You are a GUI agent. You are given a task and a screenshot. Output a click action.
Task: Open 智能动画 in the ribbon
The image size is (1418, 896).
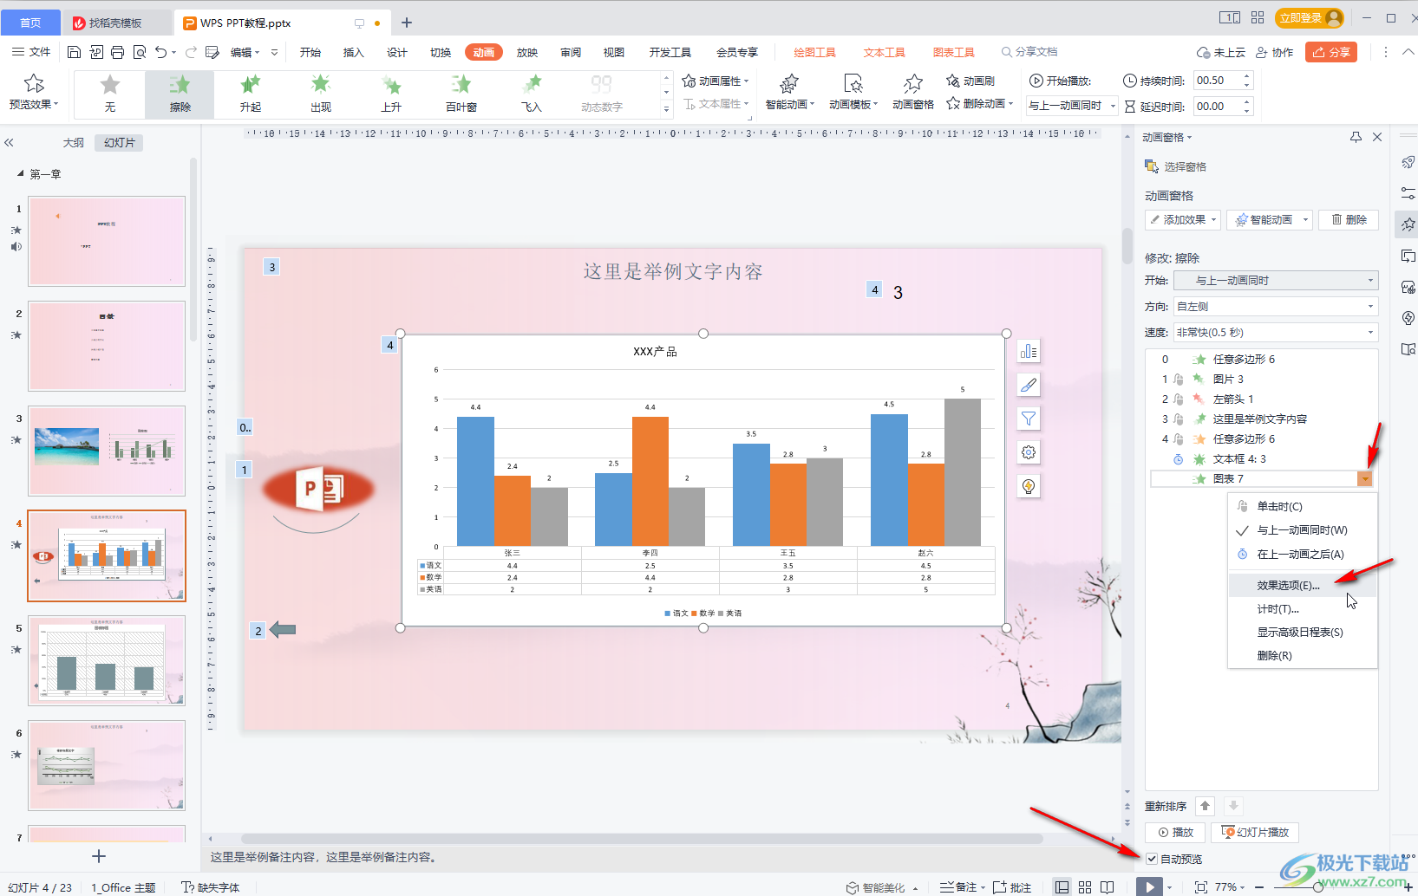click(789, 93)
